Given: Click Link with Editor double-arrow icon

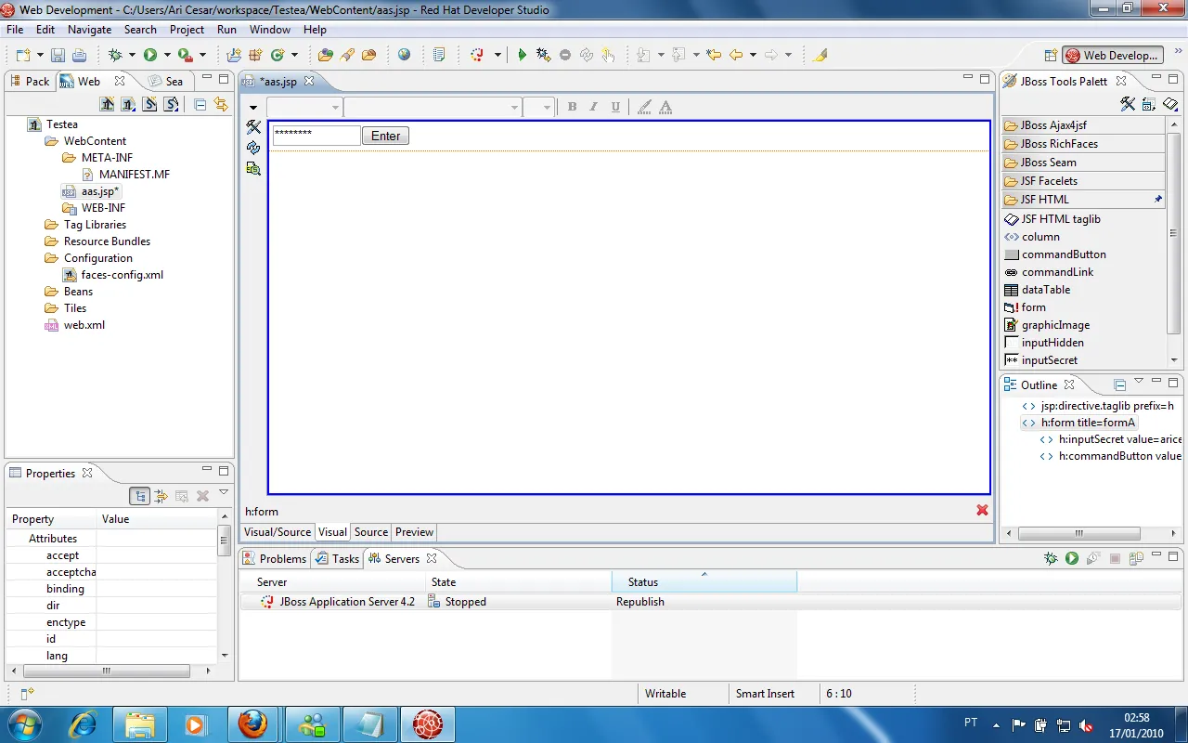Looking at the screenshot, I should click(x=221, y=104).
